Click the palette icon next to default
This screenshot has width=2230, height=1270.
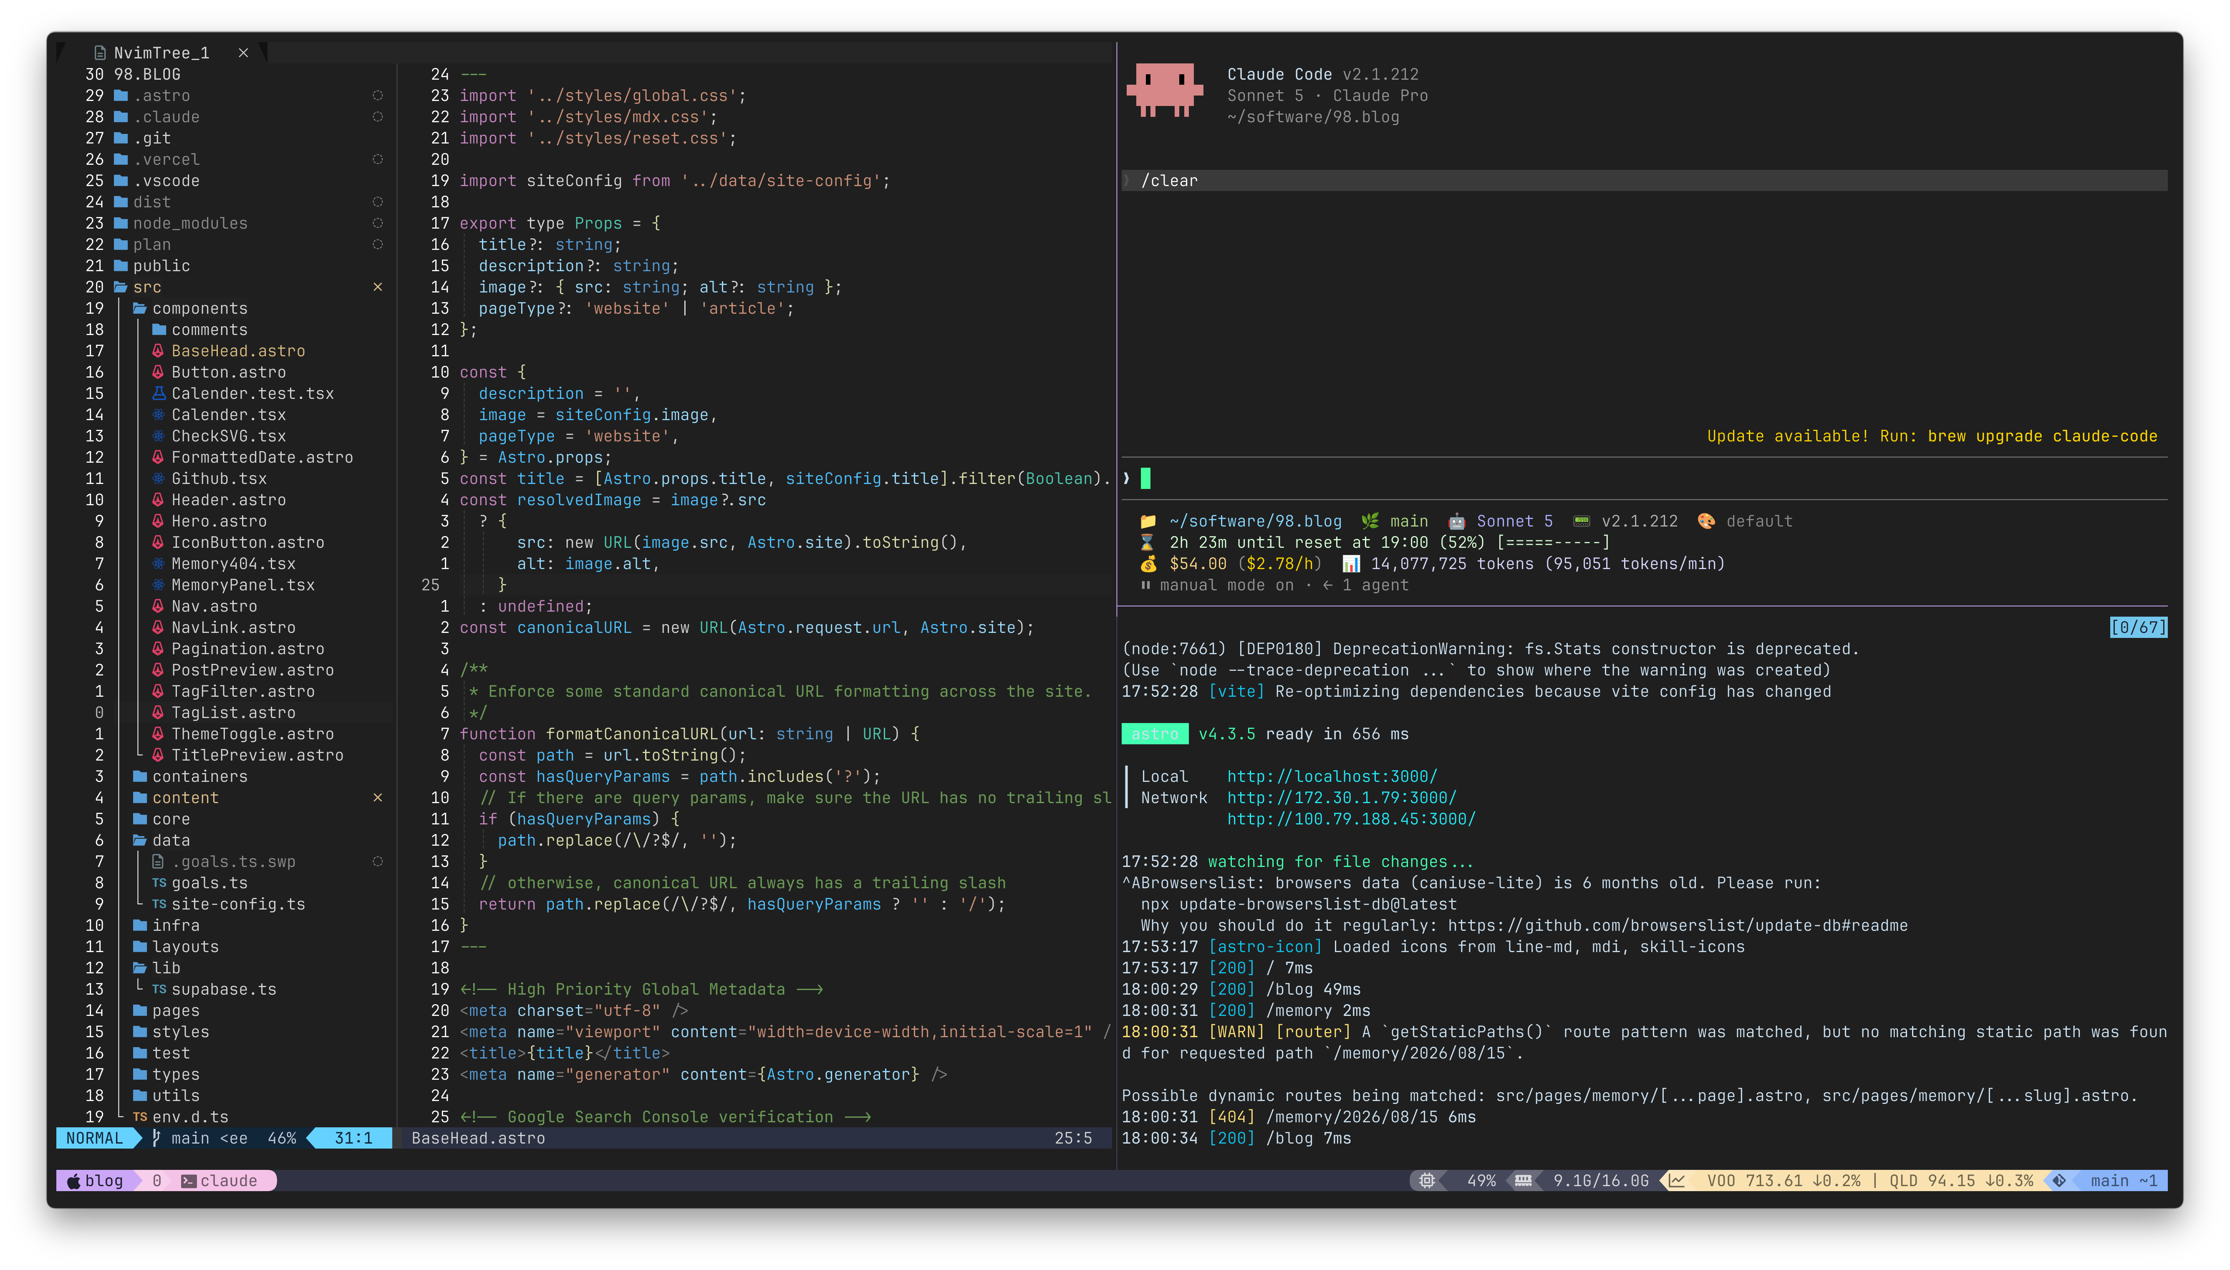point(1706,522)
